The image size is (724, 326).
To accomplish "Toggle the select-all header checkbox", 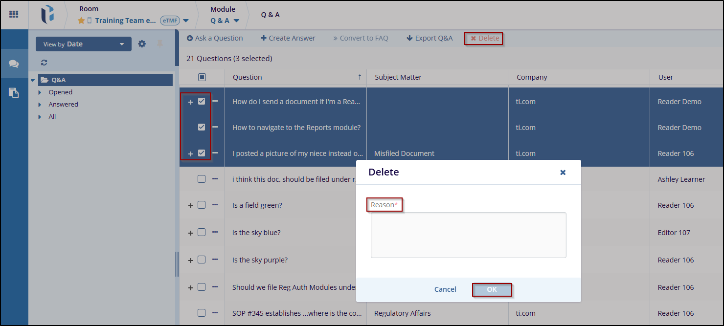I will click(202, 77).
